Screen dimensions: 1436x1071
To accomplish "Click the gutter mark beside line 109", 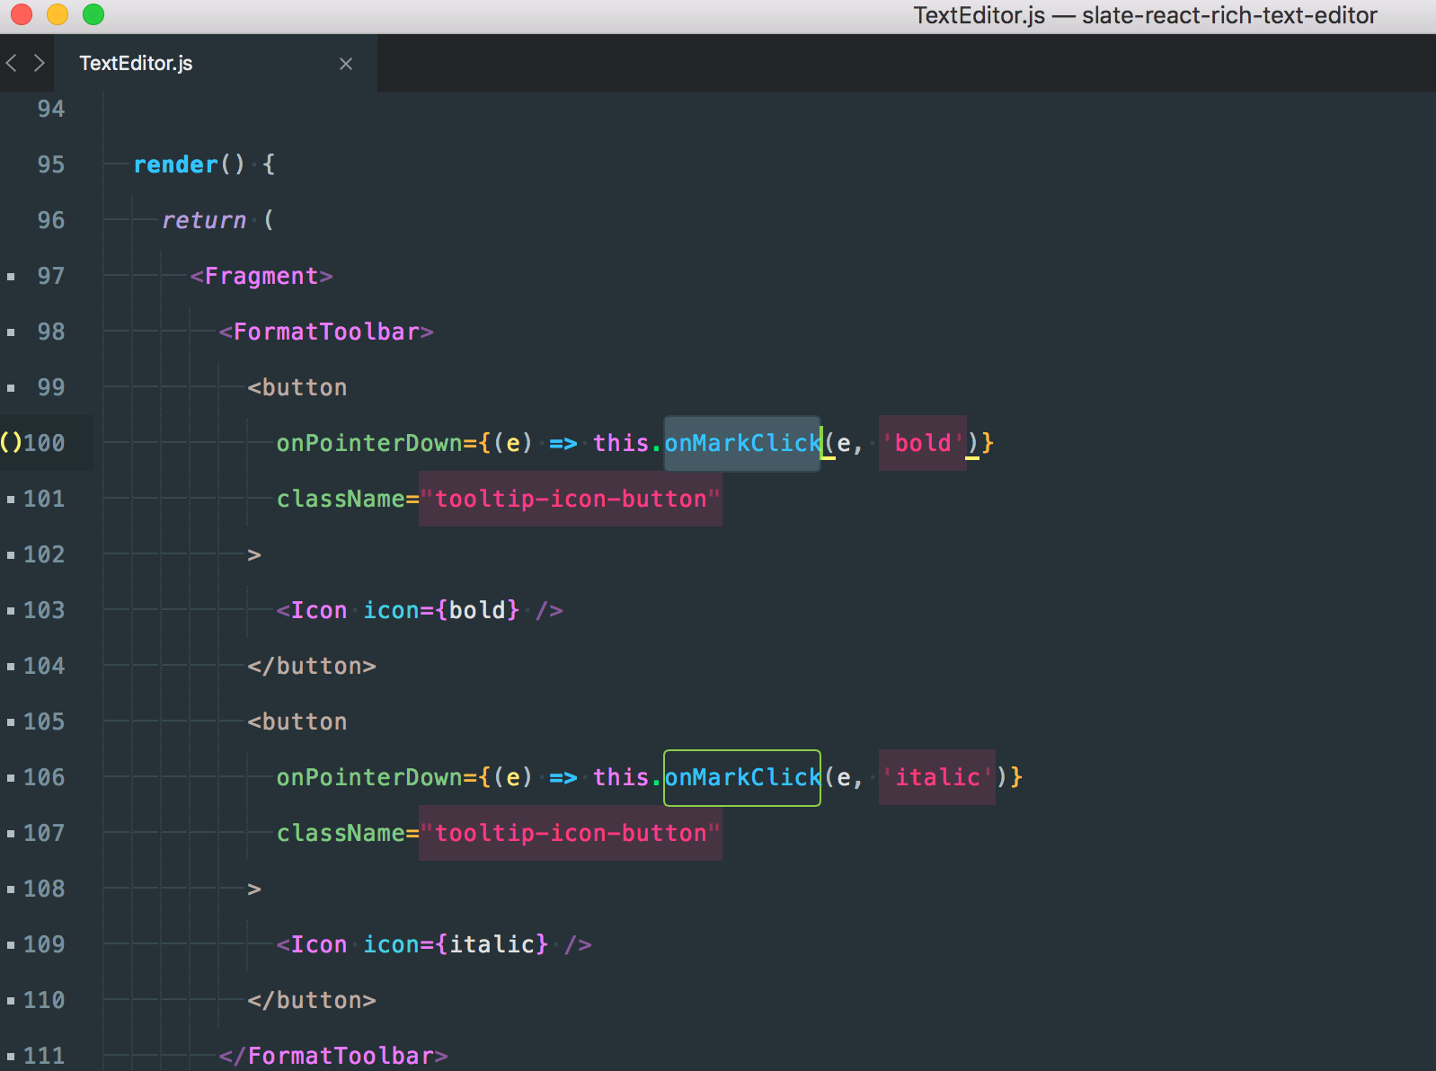I will pos(11,945).
